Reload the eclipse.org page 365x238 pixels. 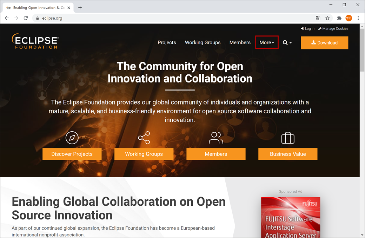pos(26,18)
